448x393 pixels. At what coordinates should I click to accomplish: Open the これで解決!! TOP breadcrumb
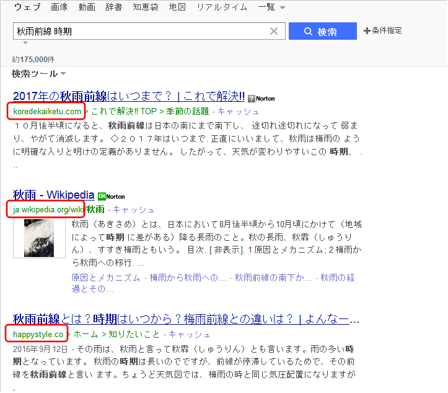click(125, 111)
